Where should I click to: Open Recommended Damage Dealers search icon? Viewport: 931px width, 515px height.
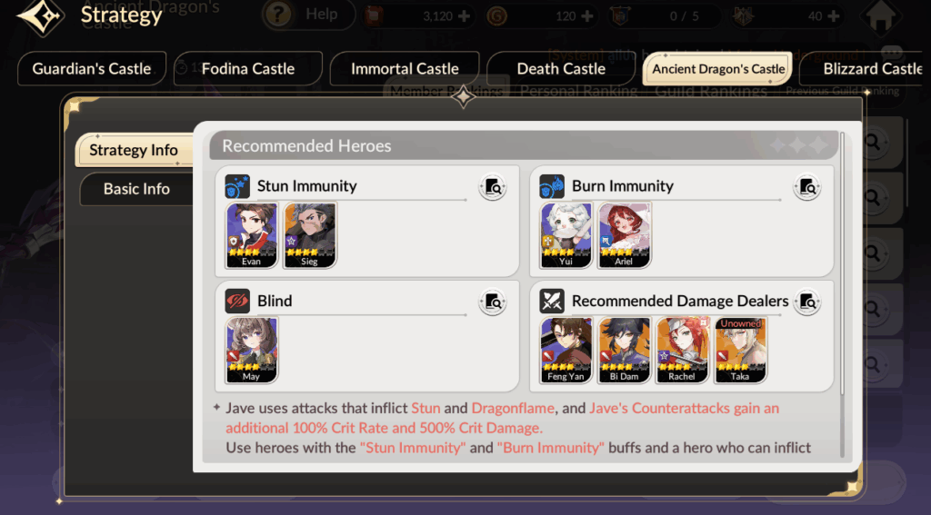click(x=807, y=302)
